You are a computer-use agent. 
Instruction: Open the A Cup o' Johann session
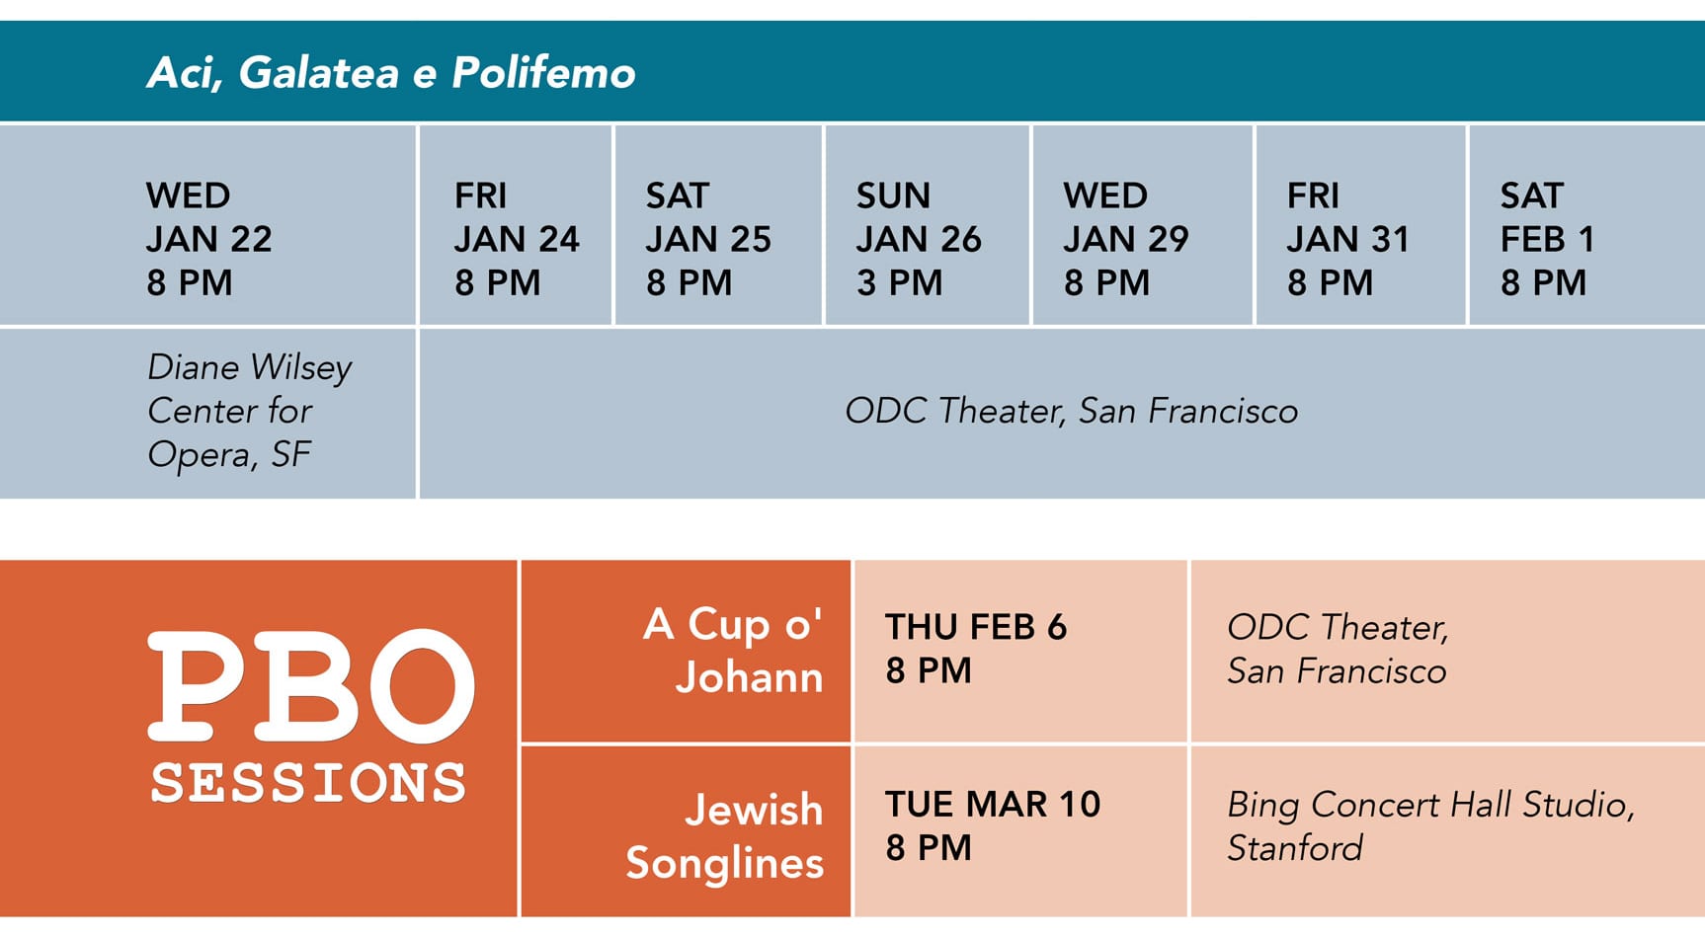click(733, 651)
